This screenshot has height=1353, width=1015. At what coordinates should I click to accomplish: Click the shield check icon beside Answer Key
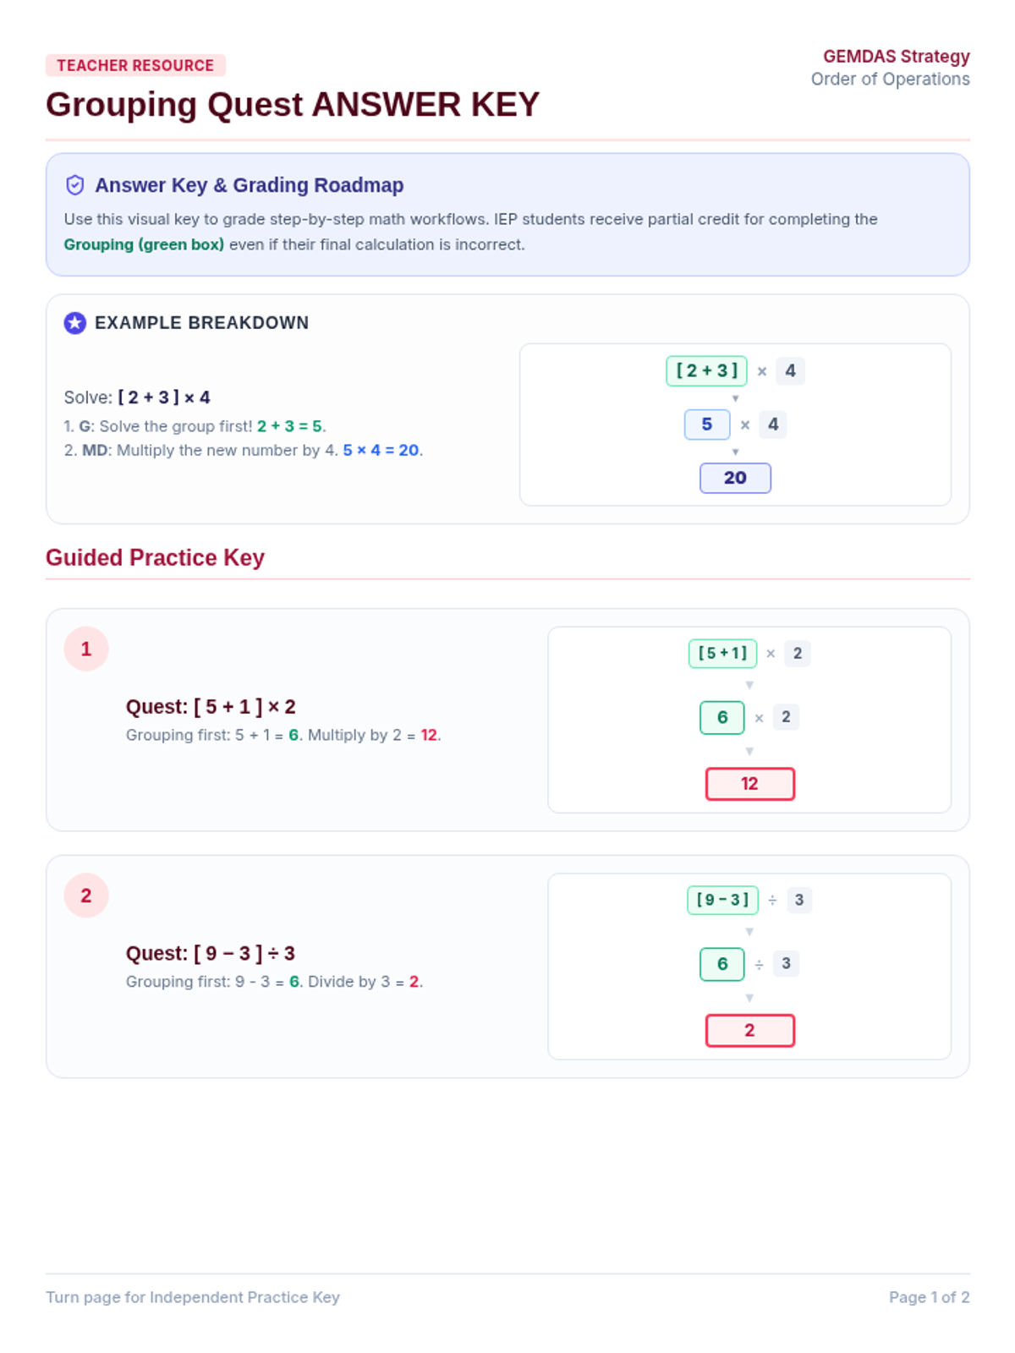click(x=75, y=185)
